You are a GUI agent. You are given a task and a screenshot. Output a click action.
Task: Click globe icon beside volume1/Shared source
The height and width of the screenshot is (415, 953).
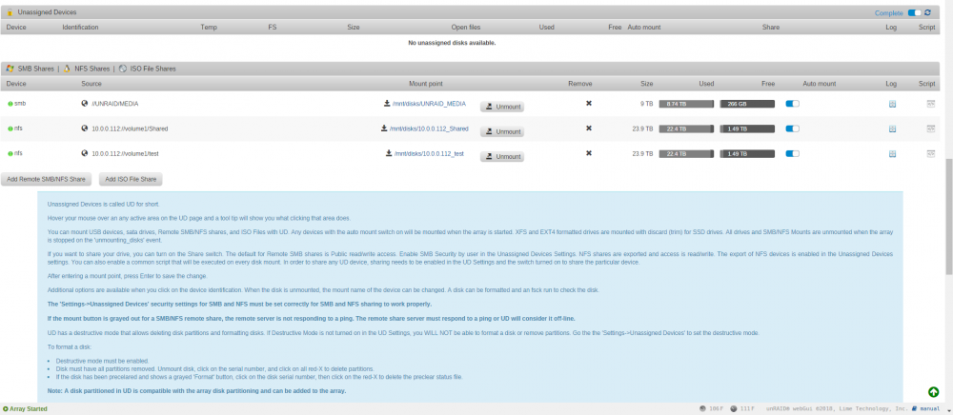pyautogui.click(x=85, y=128)
